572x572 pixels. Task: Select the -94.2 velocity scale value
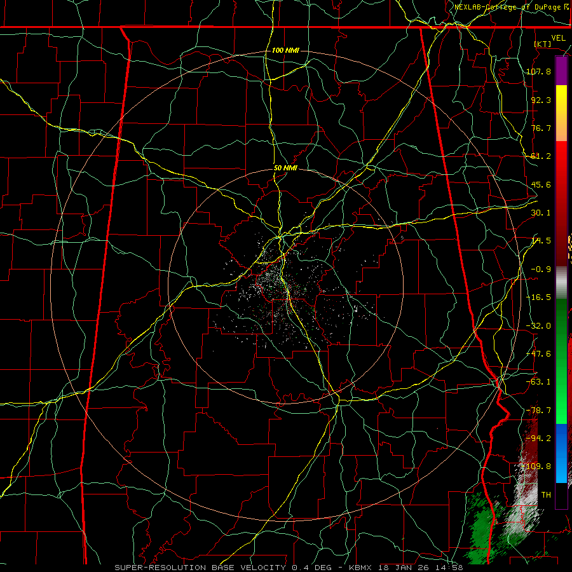pos(539,438)
